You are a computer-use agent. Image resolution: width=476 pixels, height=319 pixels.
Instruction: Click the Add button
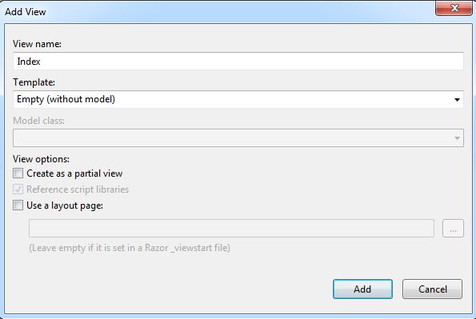(362, 289)
